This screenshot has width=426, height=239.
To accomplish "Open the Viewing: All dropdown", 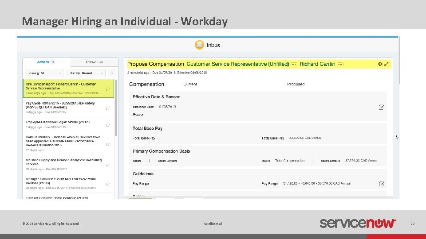I will pyautogui.click(x=44, y=73).
